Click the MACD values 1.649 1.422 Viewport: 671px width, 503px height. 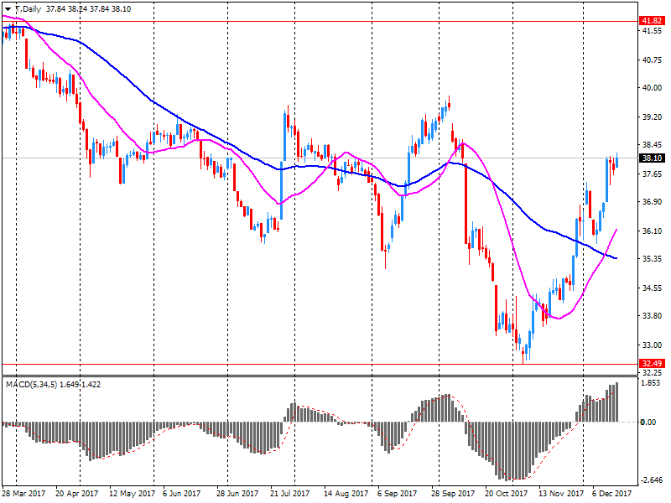[80, 385]
